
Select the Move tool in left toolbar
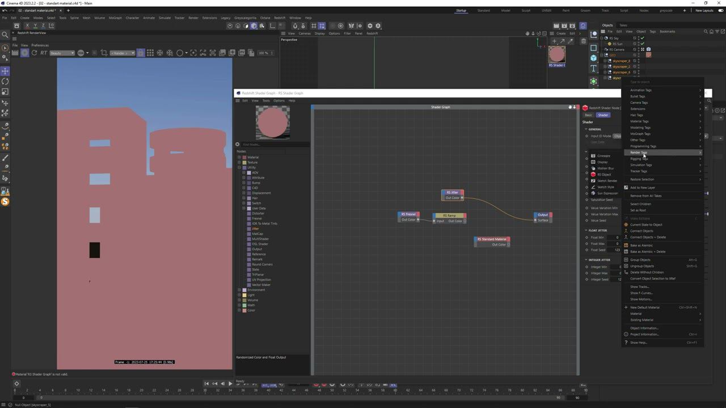click(5, 71)
